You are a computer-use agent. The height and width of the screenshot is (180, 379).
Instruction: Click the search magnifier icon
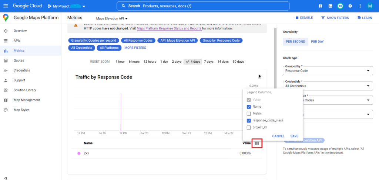tap(124, 6)
